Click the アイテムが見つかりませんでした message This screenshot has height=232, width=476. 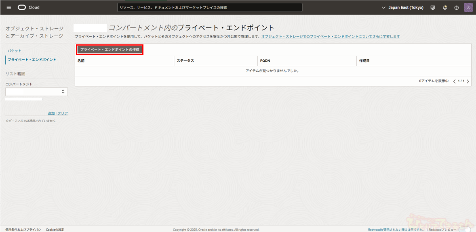coord(273,71)
